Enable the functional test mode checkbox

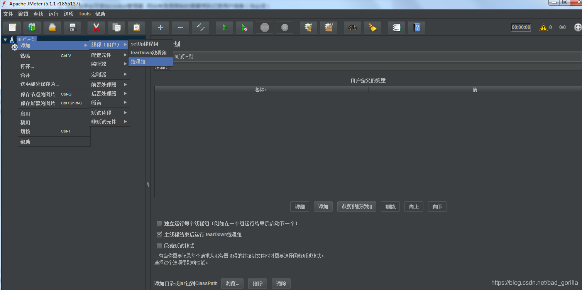pyautogui.click(x=159, y=246)
